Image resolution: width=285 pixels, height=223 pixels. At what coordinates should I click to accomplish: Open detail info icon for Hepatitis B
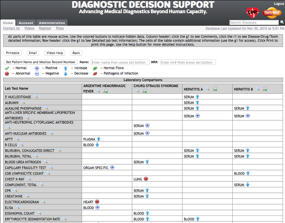[265, 89]
